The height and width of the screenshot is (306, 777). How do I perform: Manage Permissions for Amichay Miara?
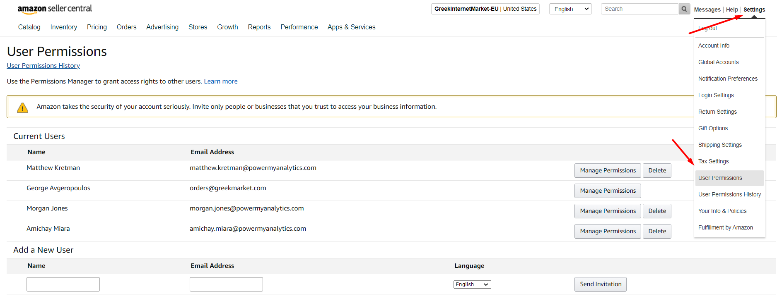tap(608, 231)
